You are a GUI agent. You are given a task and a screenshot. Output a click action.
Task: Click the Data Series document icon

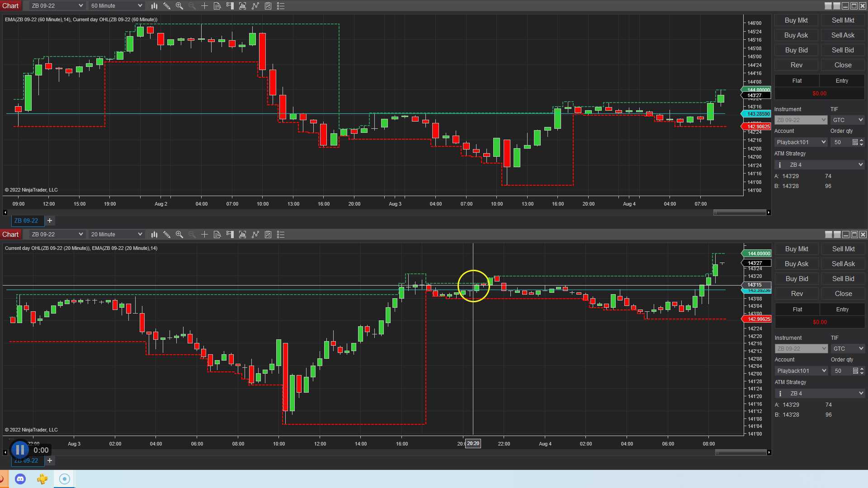pyautogui.click(x=217, y=6)
